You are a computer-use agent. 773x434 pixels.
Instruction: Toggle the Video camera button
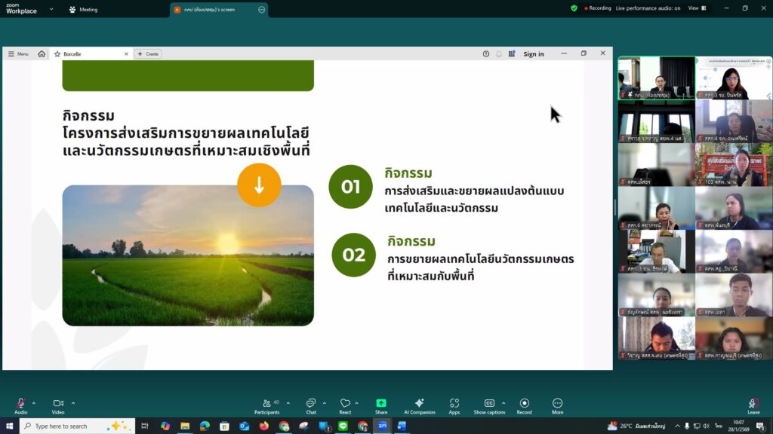click(x=58, y=404)
